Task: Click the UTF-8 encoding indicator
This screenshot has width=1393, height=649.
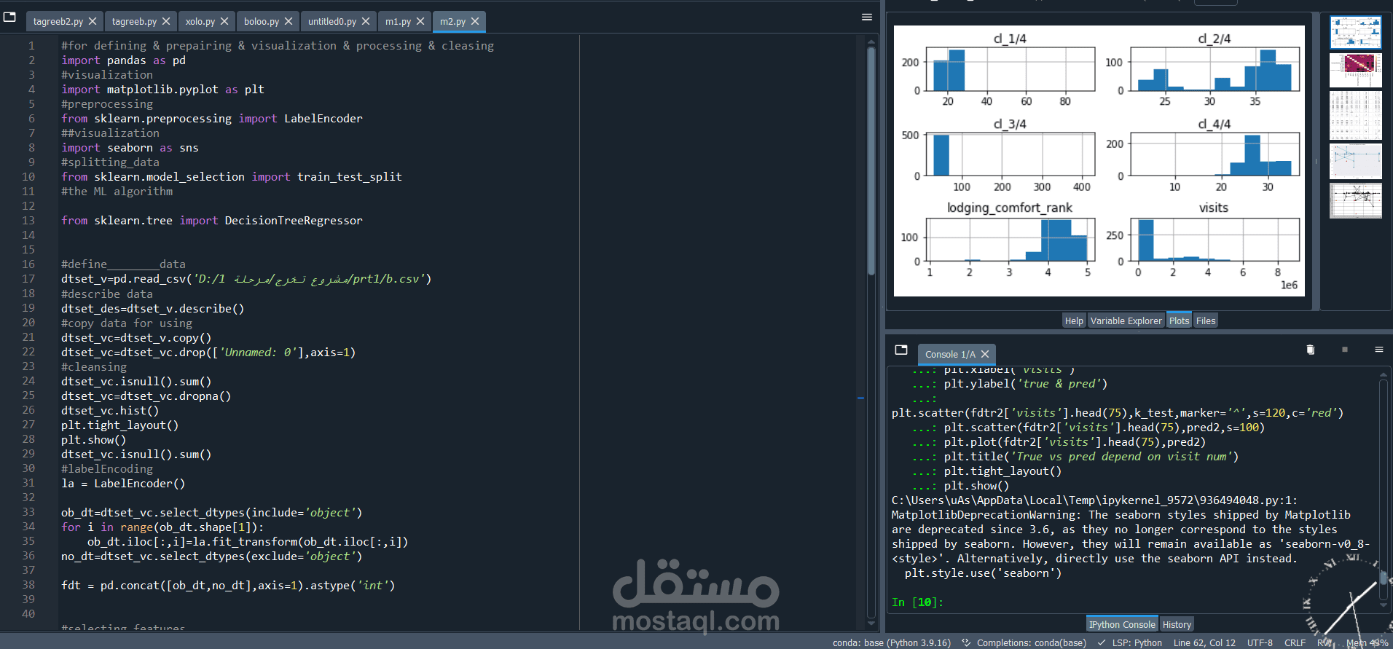Action: [1260, 642]
